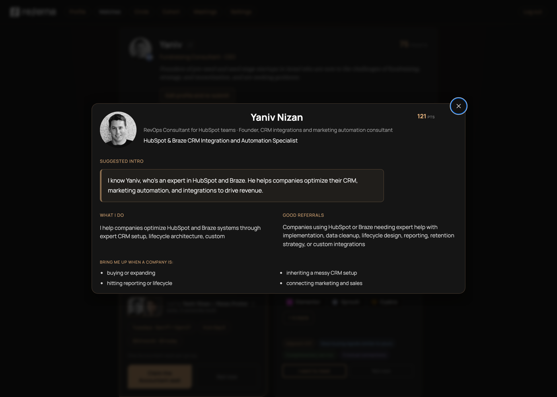Select the 'hitting reporting or lifecycle' bullet
The height and width of the screenshot is (397, 557).
tap(140, 283)
